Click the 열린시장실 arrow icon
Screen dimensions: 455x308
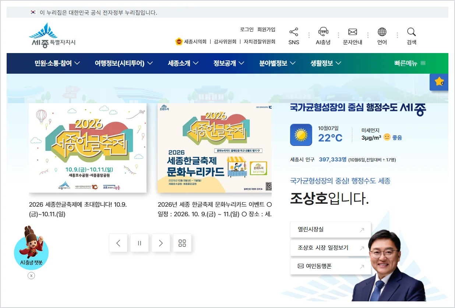pyautogui.click(x=362, y=230)
